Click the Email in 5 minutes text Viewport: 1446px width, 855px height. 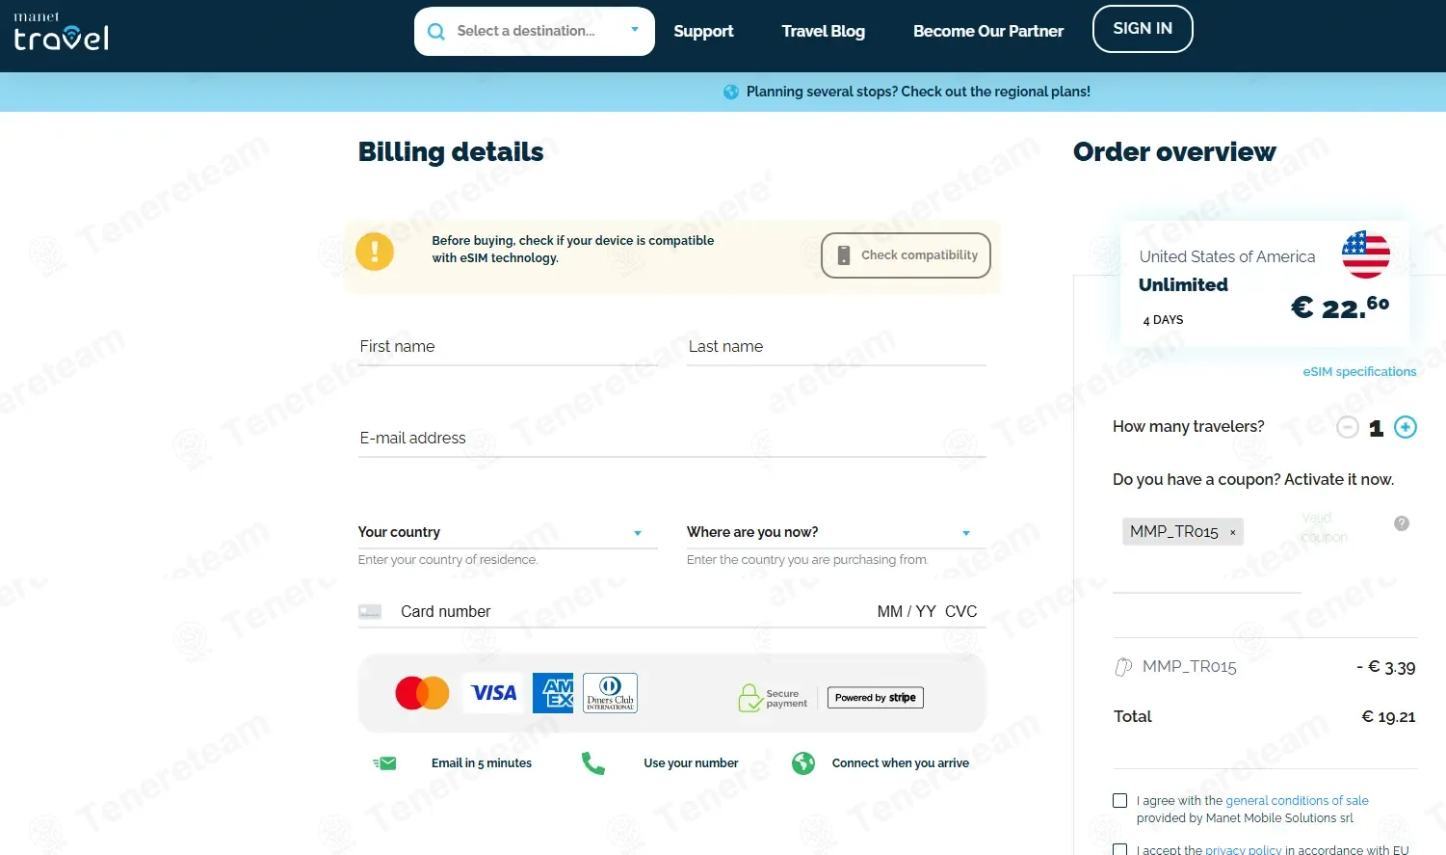(482, 763)
